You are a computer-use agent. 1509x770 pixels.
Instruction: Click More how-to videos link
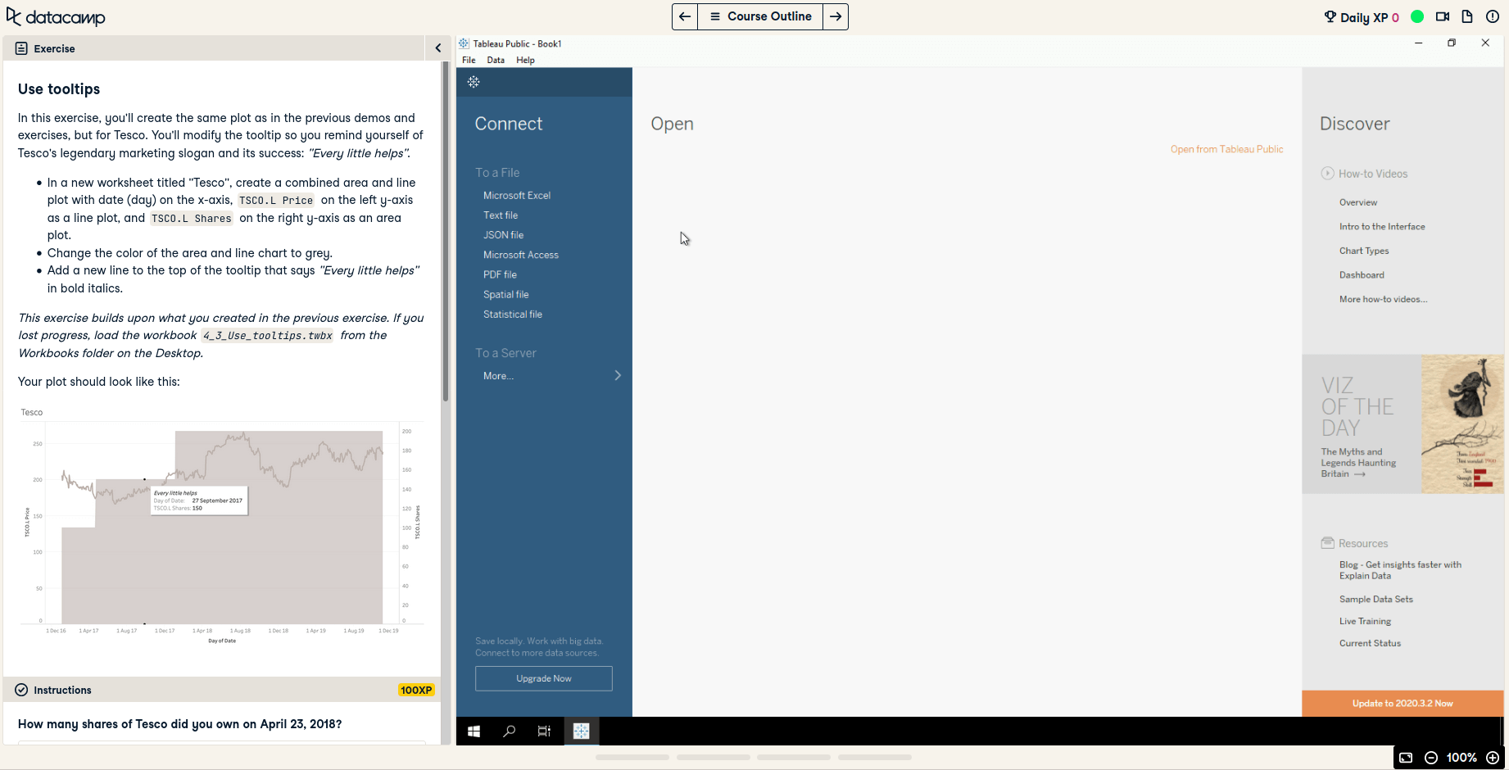tap(1383, 299)
